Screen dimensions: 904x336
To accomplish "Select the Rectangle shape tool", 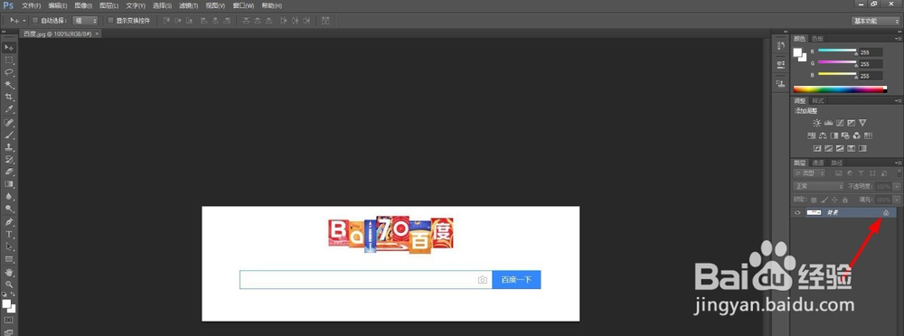I will tap(9, 258).
